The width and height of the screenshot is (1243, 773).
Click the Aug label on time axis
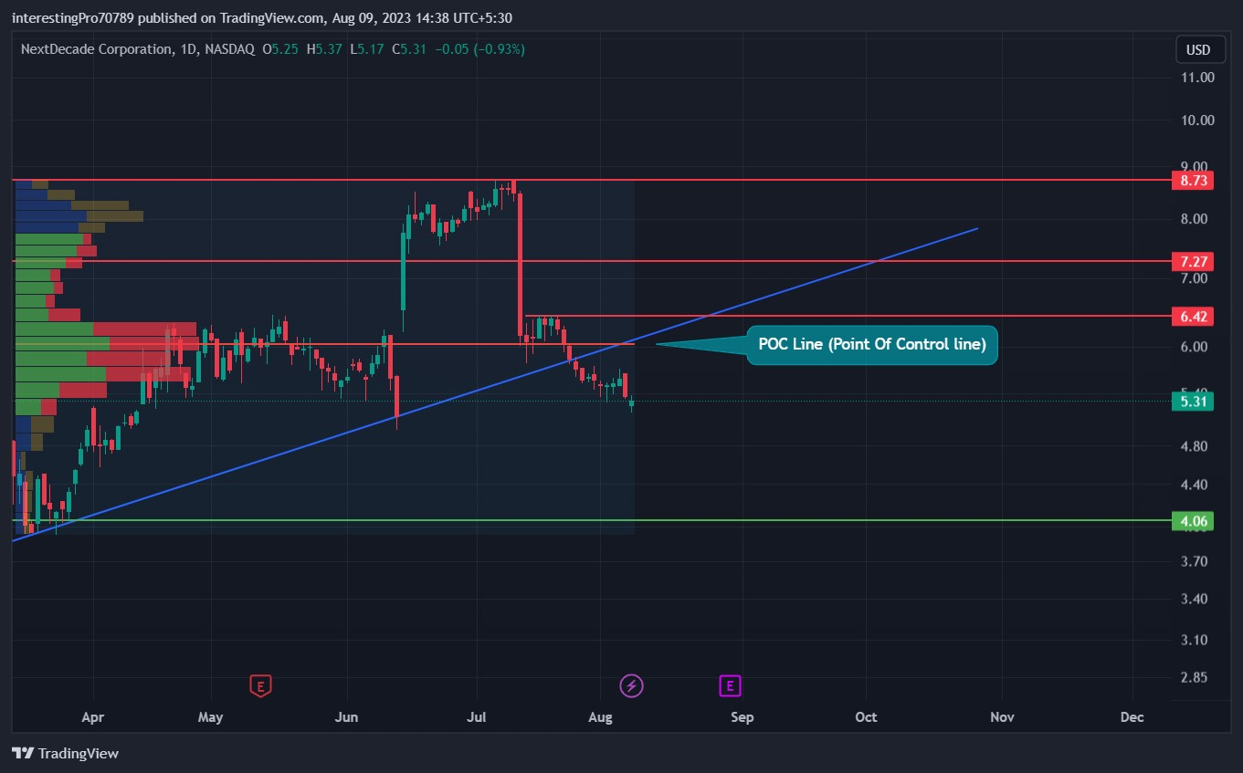(x=600, y=717)
